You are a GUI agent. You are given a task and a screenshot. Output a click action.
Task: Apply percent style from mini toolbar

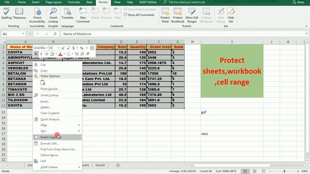tap(82, 48)
